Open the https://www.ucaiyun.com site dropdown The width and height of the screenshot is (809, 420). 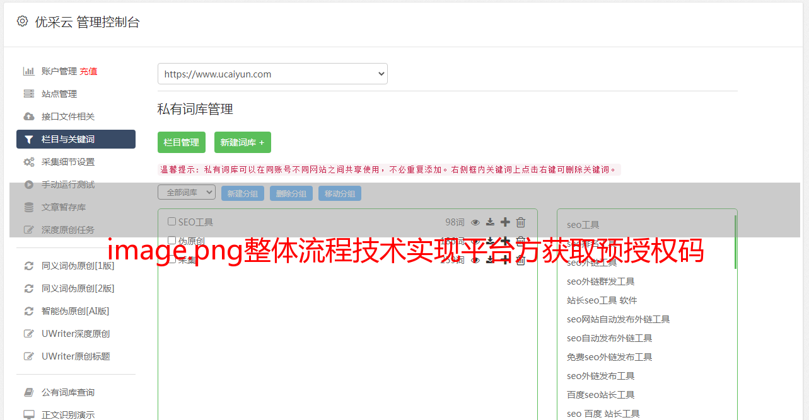click(272, 74)
